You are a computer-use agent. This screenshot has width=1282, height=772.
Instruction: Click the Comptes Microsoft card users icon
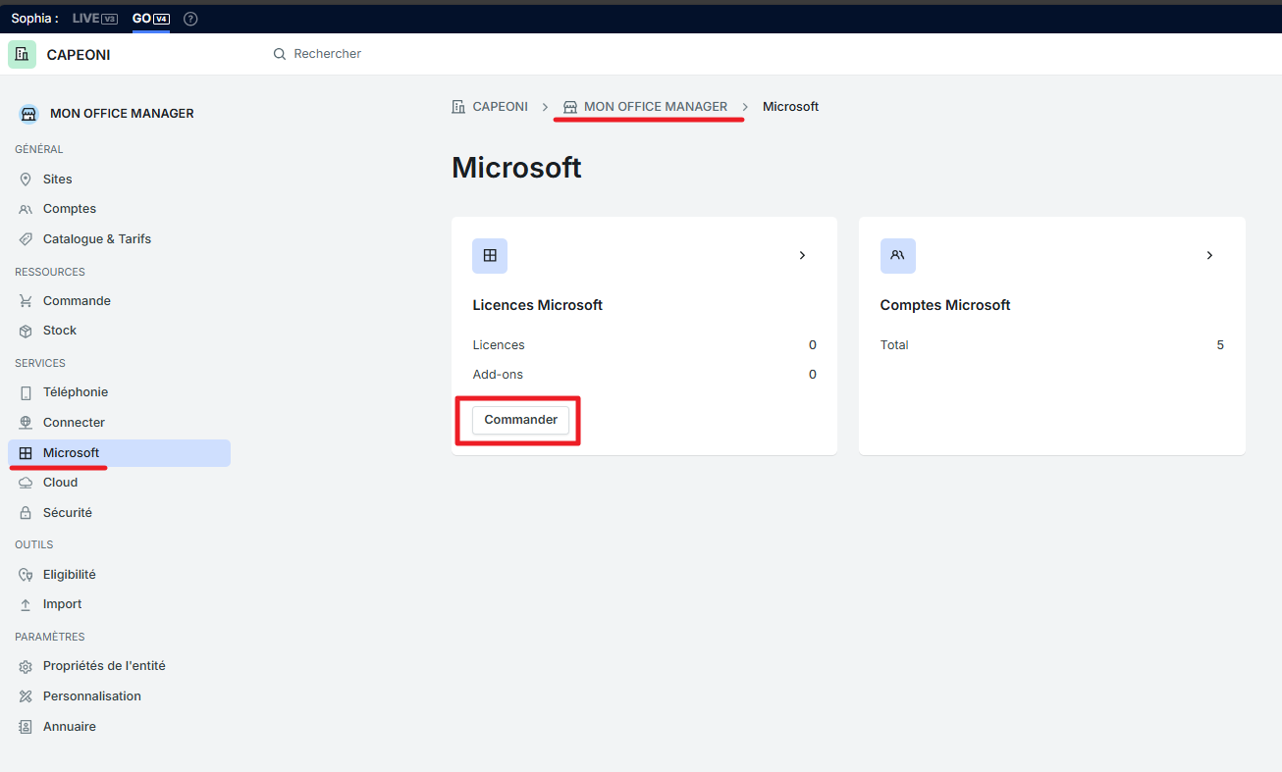click(x=897, y=255)
